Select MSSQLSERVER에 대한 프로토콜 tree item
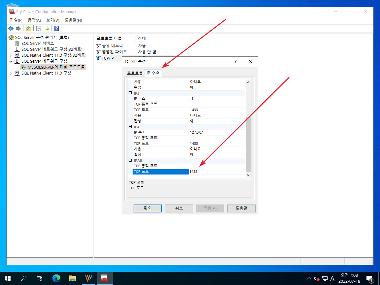This screenshot has height=285, width=380. coord(56,67)
